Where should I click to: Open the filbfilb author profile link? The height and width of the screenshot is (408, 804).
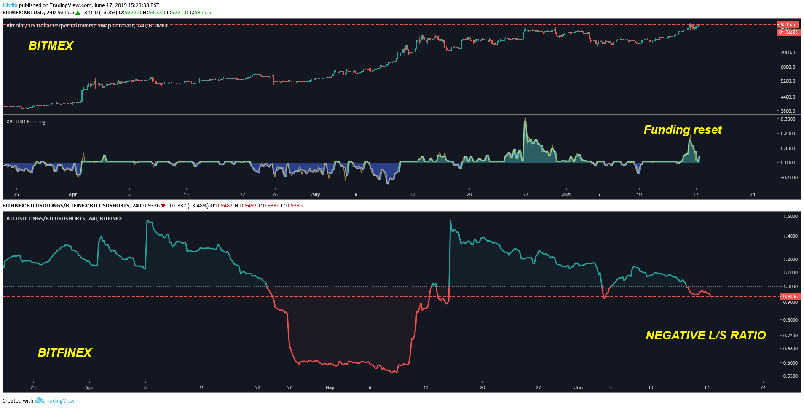(10, 5)
